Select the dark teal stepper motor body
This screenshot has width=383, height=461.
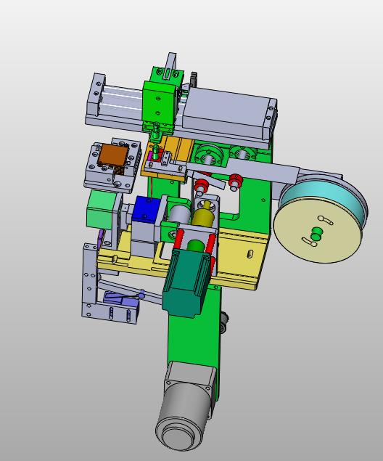[x=185, y=282]
